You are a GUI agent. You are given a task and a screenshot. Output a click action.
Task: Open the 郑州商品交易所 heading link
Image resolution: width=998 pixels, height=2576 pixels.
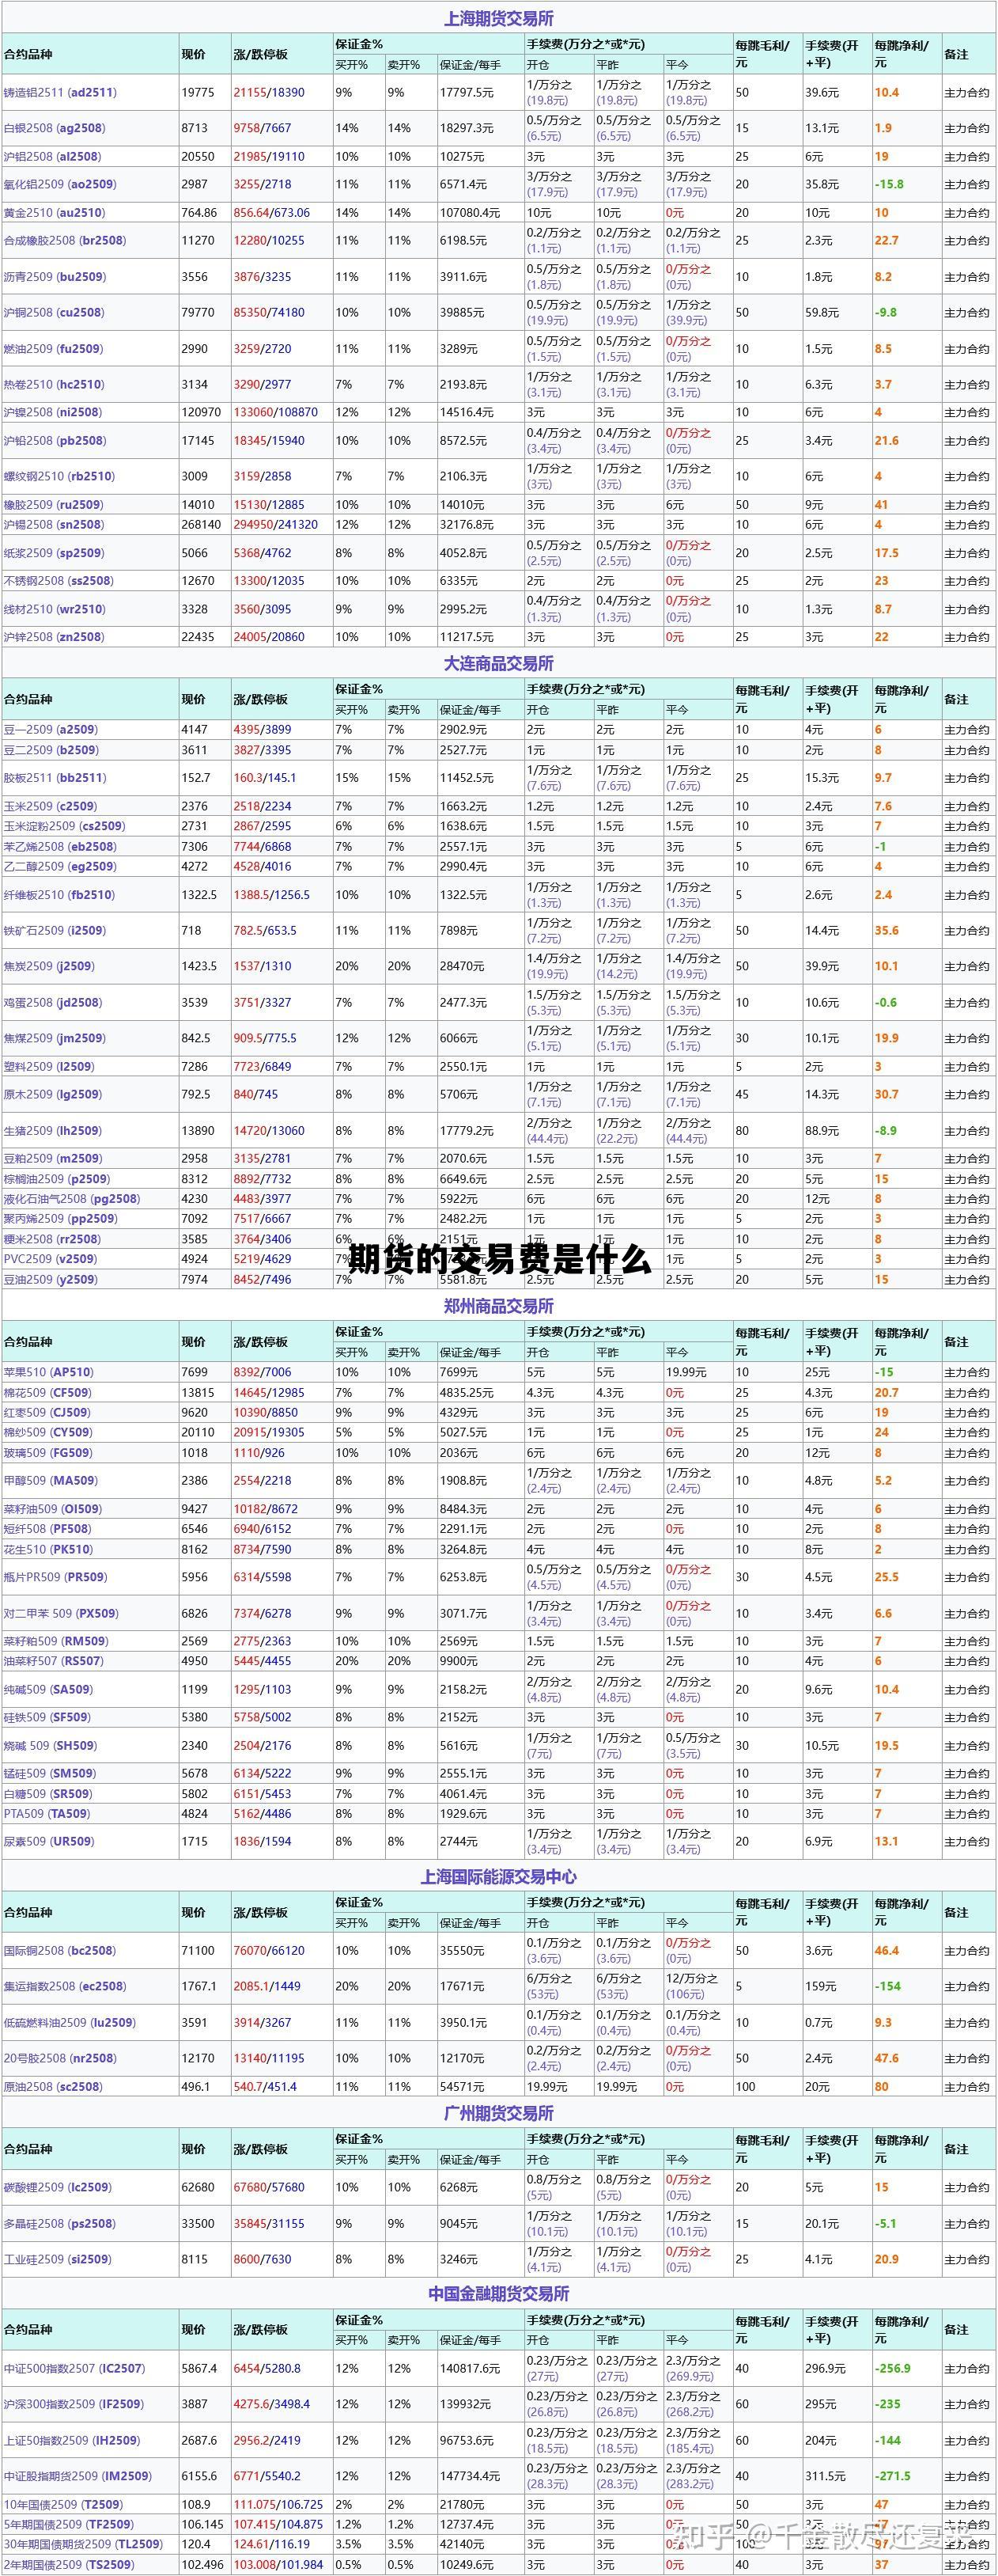(498, 1306)
